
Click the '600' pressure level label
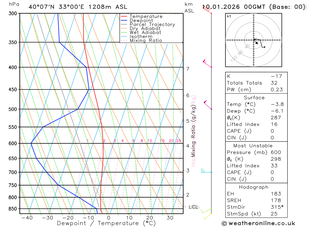13,143
